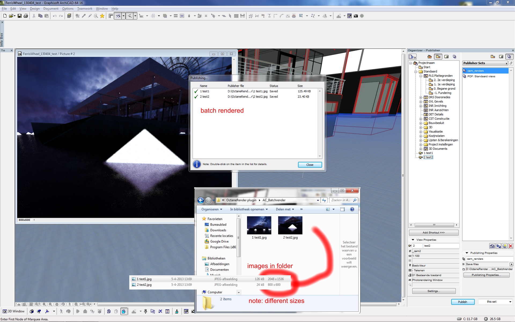Click red X delete icon in Publisher
The image size is (515, 322).
tap(510, 246)
